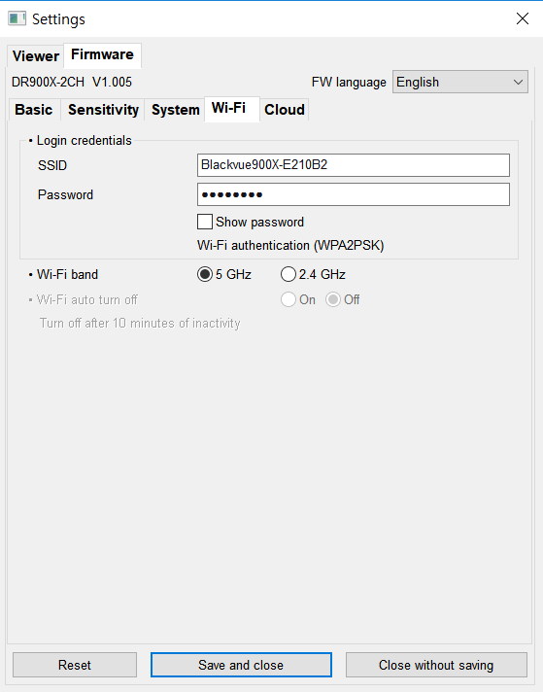Click the Reset button
This screenshot has width=543, height=692.
75,665
